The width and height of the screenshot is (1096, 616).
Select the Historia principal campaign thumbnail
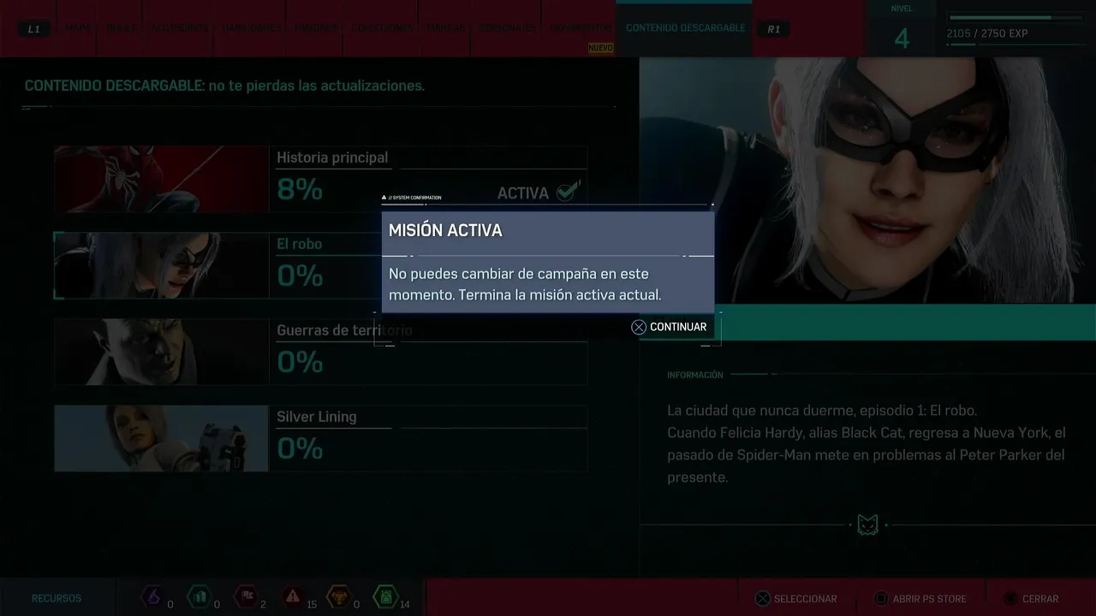point(161,179)
